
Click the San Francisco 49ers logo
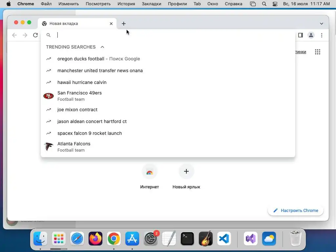[x=49, y=96]
